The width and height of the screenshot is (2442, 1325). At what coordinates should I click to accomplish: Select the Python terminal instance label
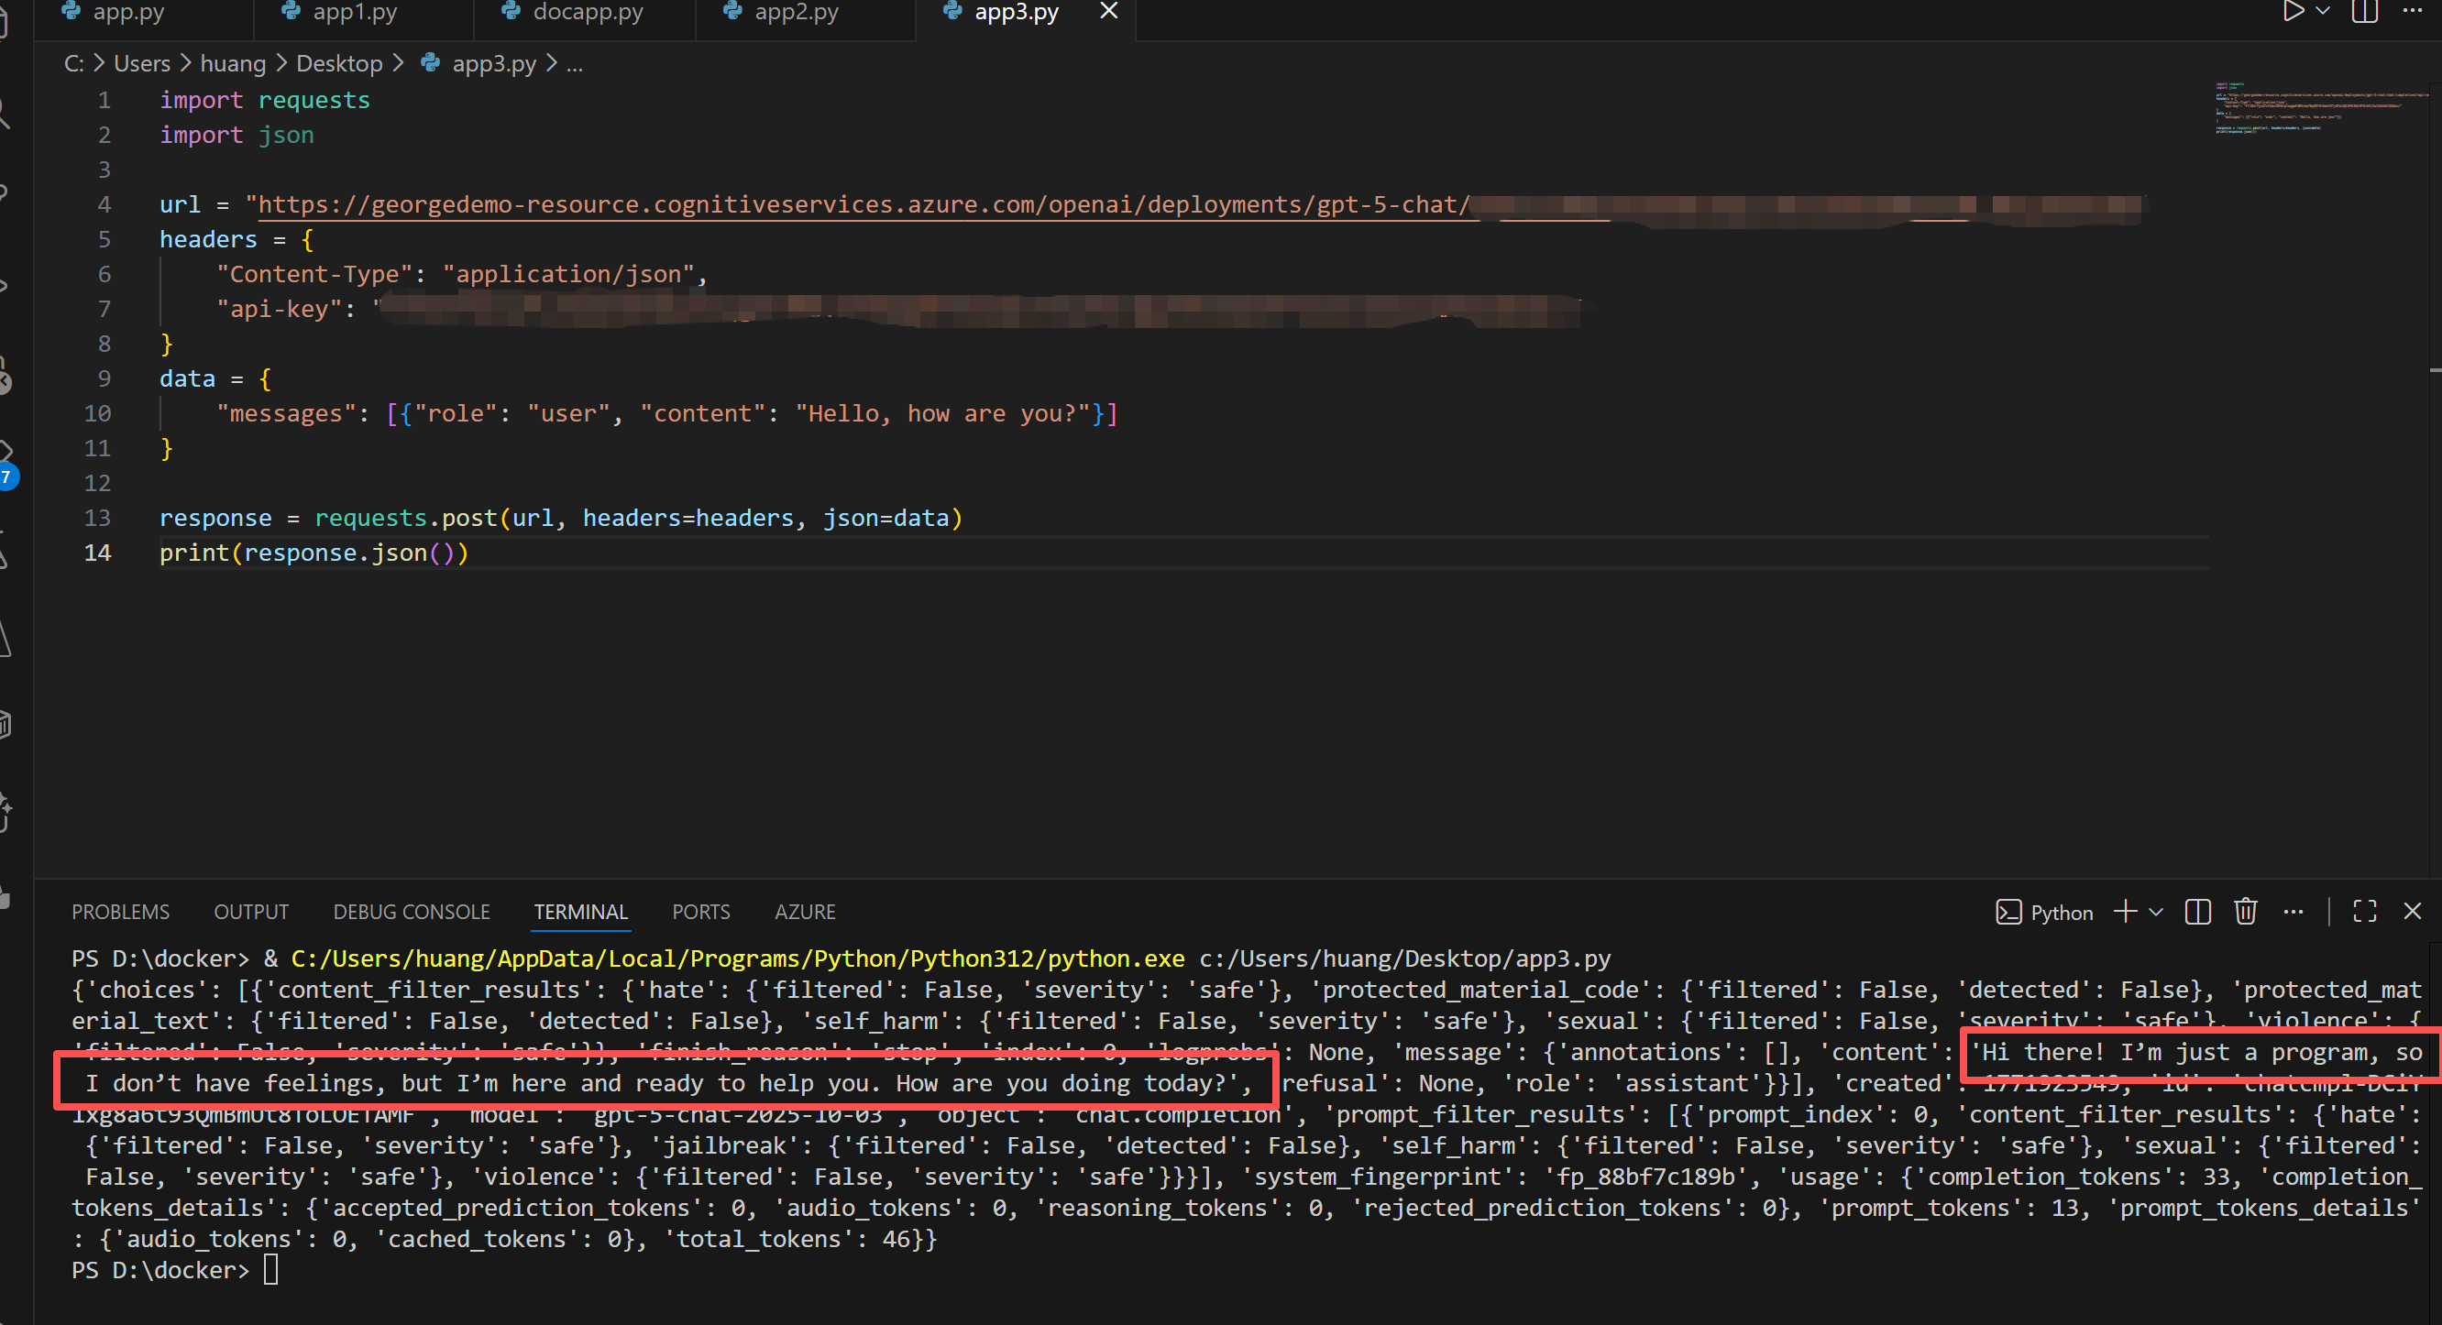pos(2046,912)
